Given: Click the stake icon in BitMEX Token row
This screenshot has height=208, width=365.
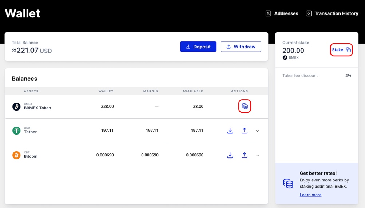Looking at the screenshot, I should pyautogui.click(x=245, y=106).
